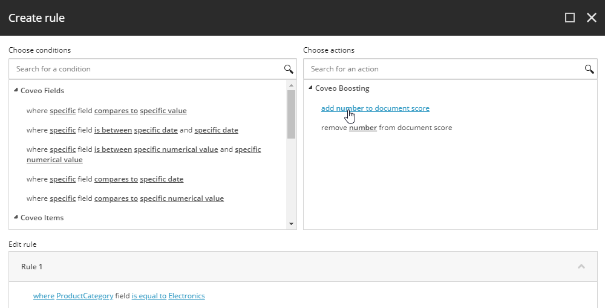
Task: Click the condition search magnifier icon
Action: (289, 69)
